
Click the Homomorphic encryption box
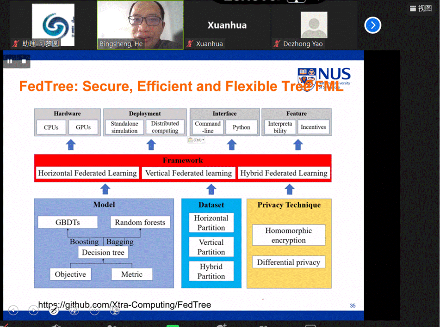tap(288, 236)
